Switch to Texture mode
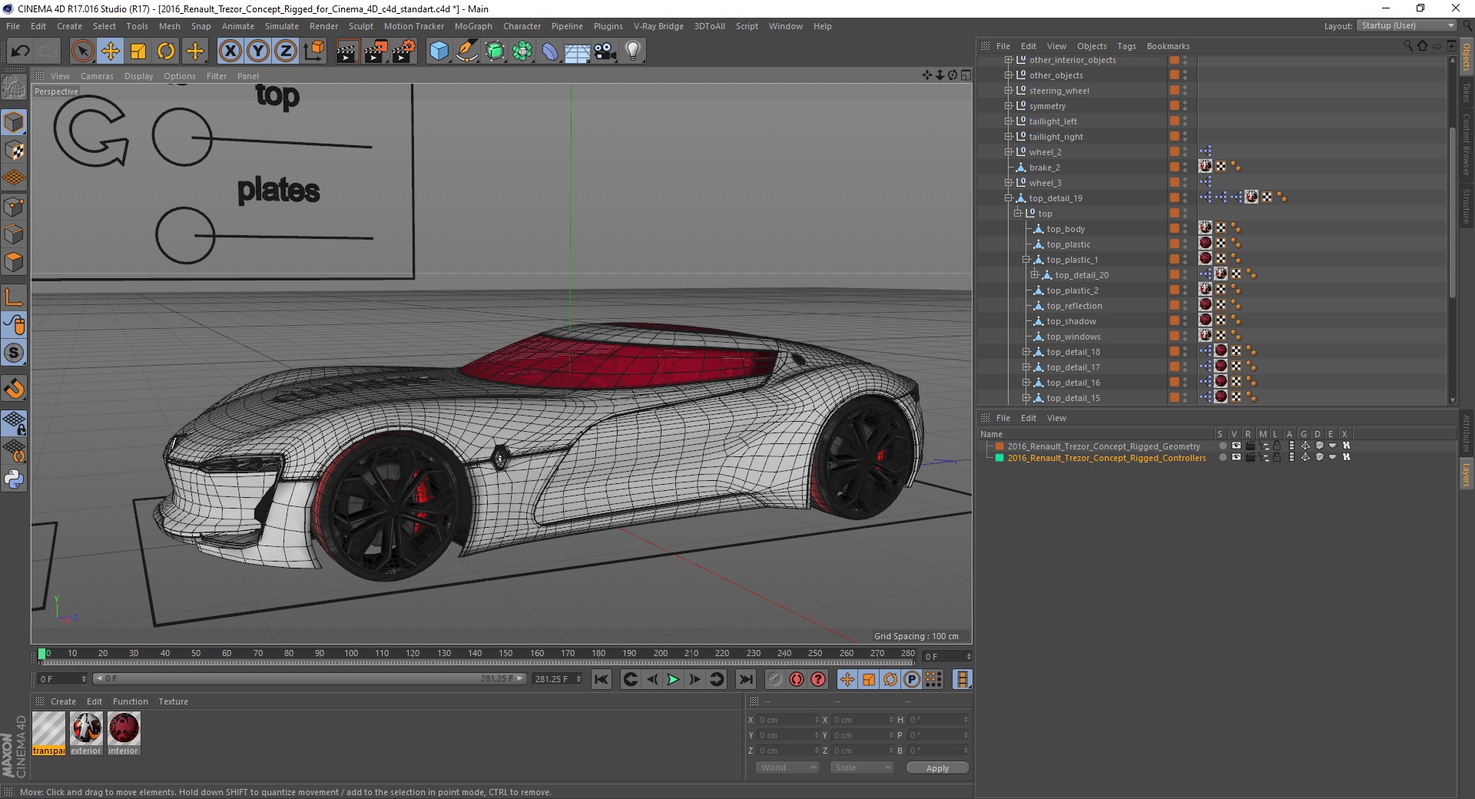Viewport: 1475px width, 799px height. pyautogui.click(x=14, y=151)
